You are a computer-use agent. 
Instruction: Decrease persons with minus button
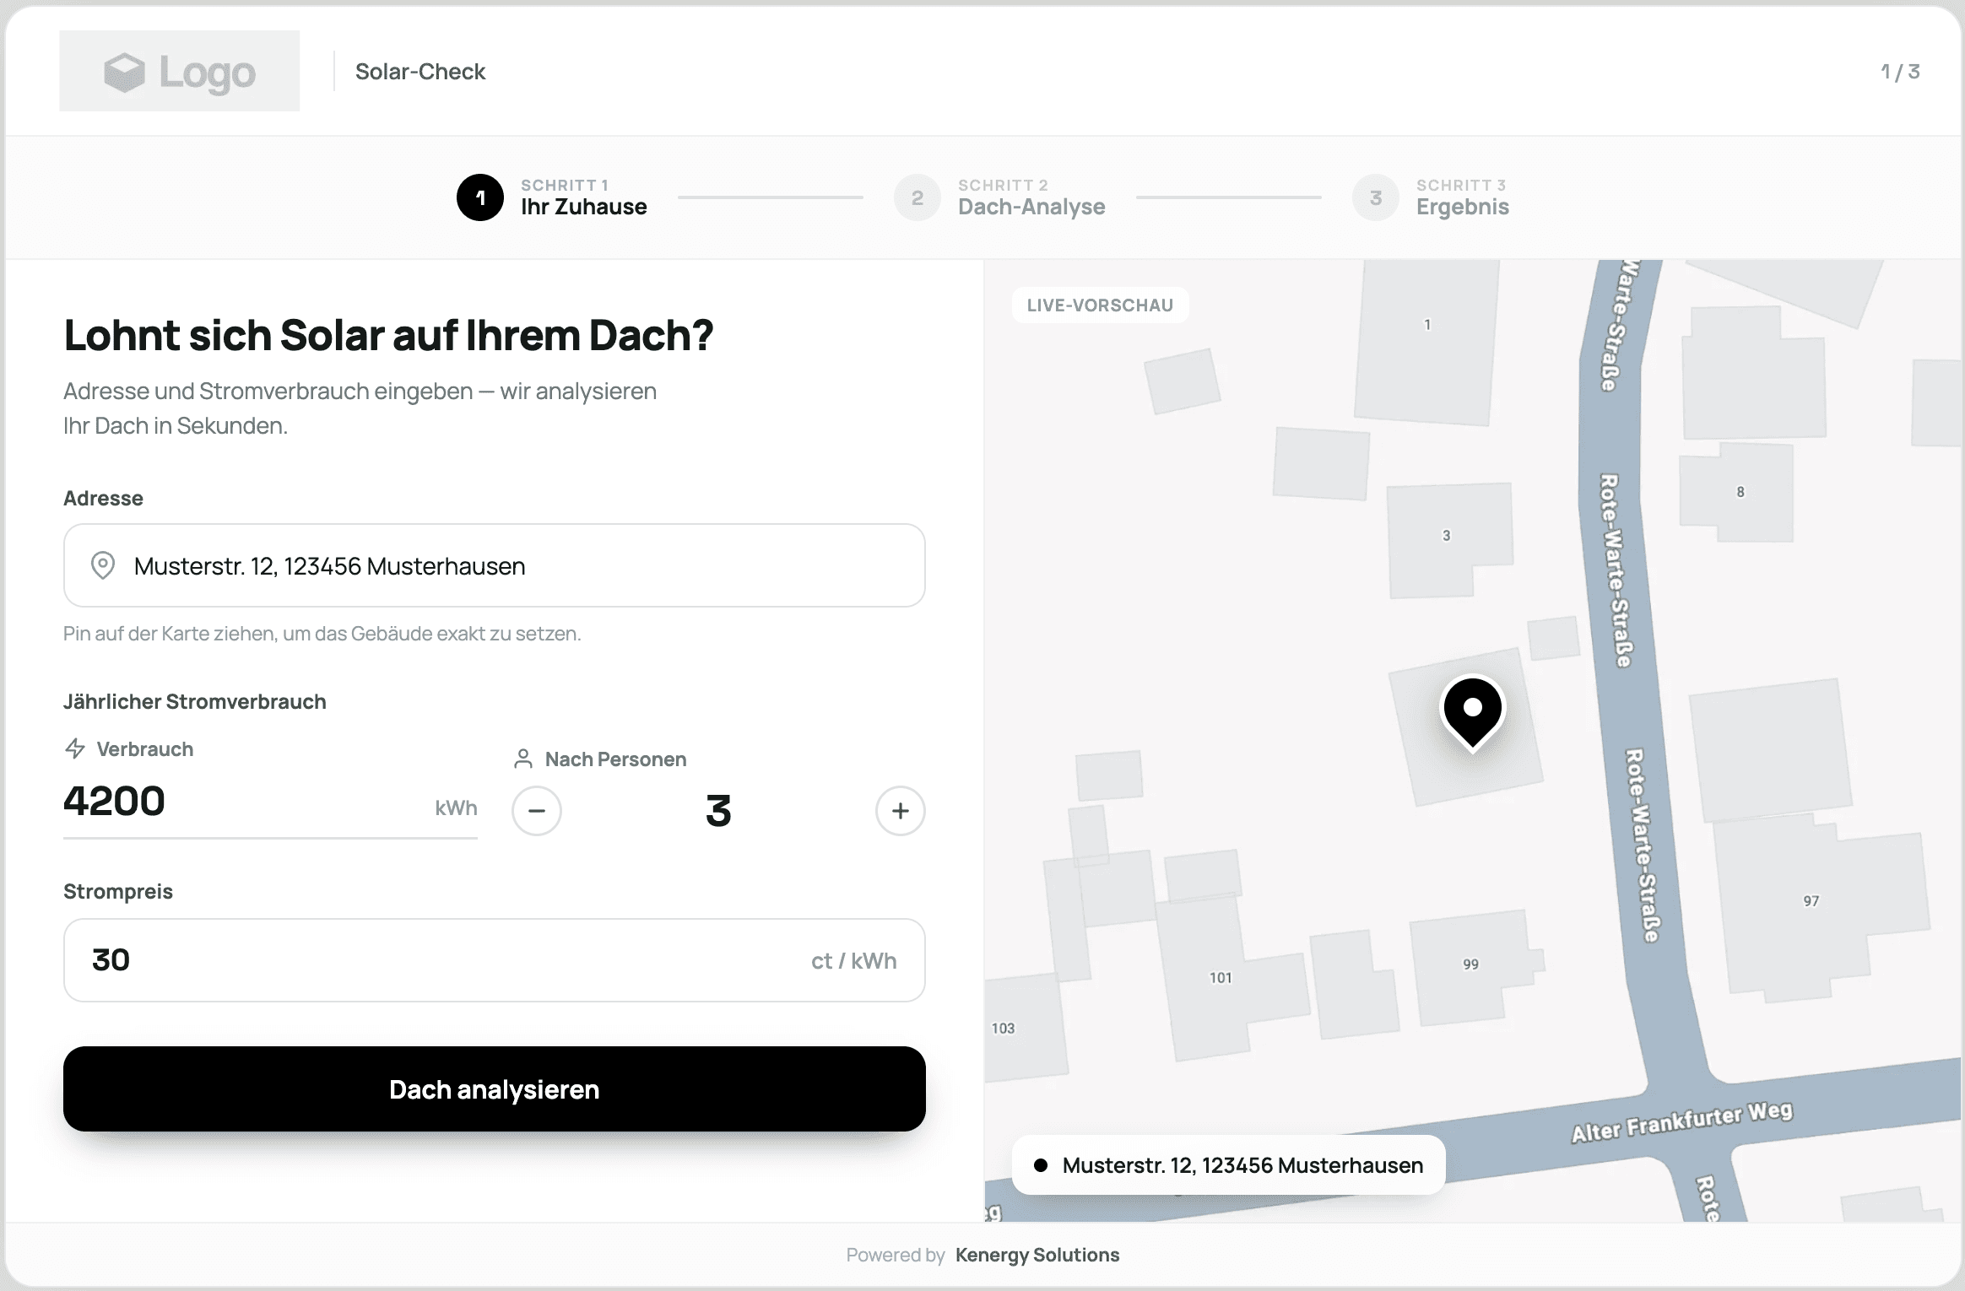point(537,811)
